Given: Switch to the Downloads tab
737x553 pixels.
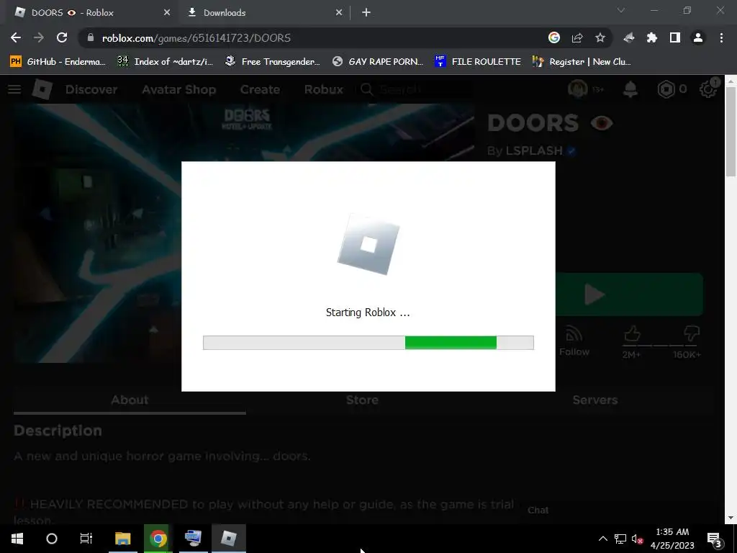Looking at the screenshot, I should (x=265, y=13).
